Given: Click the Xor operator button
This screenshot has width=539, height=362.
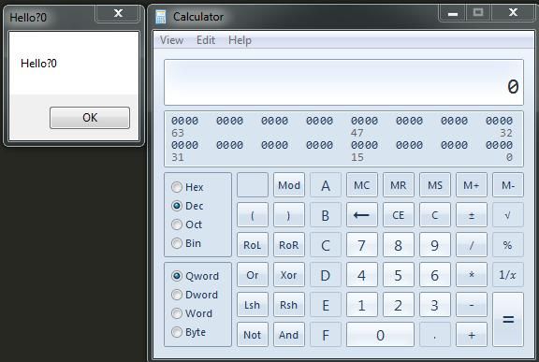Looking at the screenshot, I should tap(289, 275).
